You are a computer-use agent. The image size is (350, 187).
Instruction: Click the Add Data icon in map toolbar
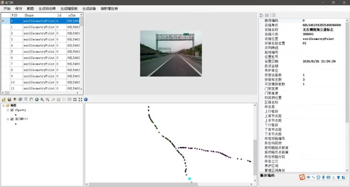pos(15,99)
